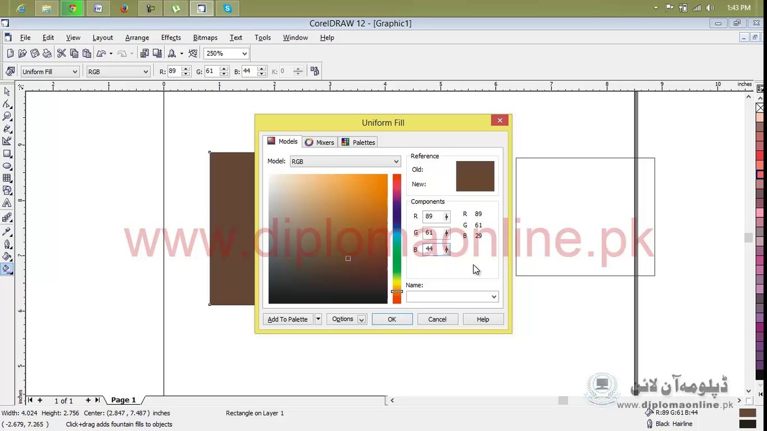Expand the Undo history arrow
767x431 pixels.
[x=111, y=53]
